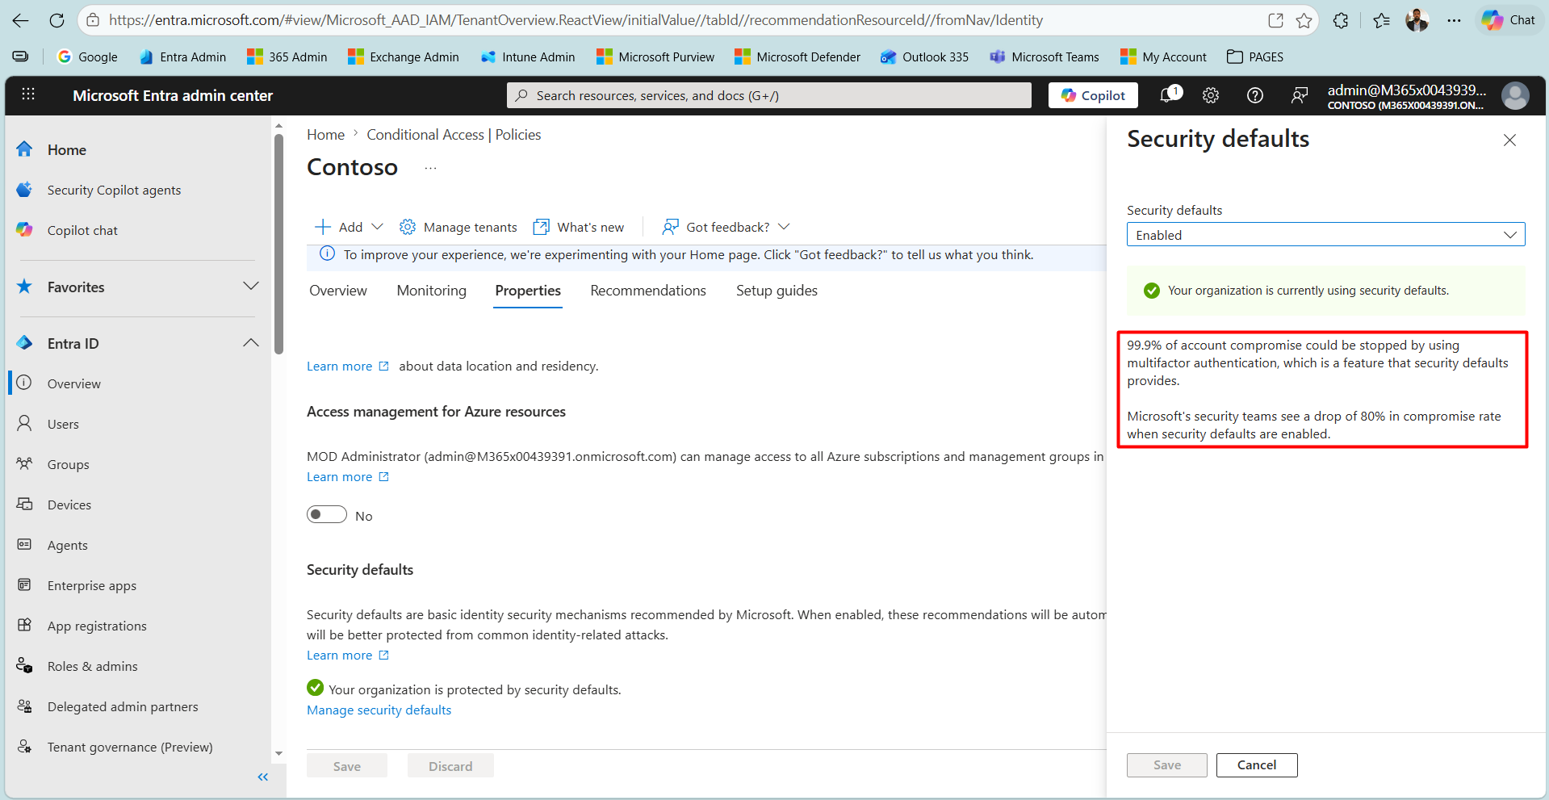Open Tenant governance (Preview)
This screenshot has height=800, width=1549.
point(130,747)
